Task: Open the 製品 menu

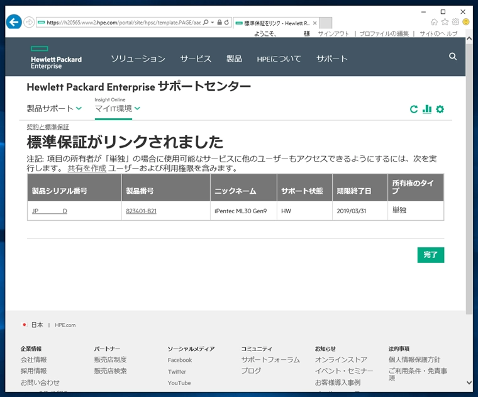Action: point(234,59)
